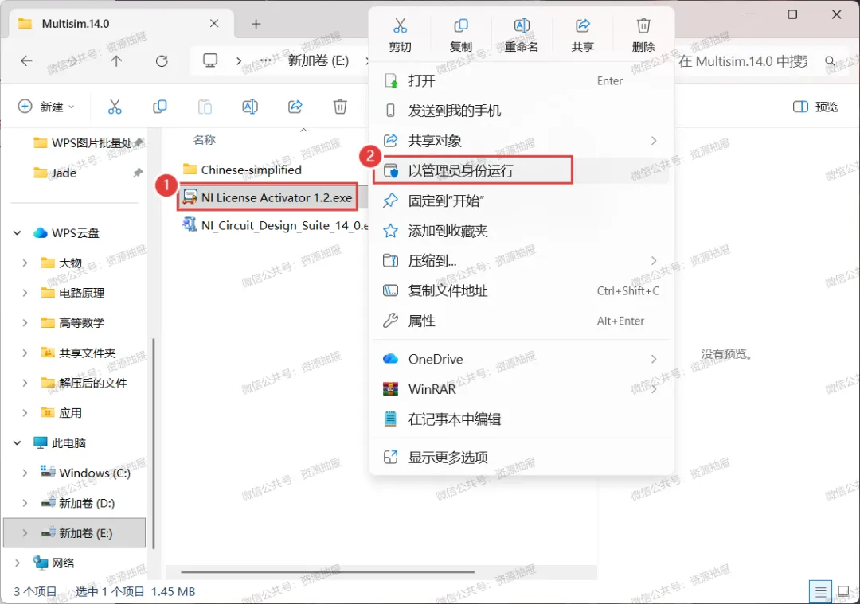The width and height of the screenshot is (860, 604).
Task: Click Share icon in context menu top row
Action: [x=582, y=26]
